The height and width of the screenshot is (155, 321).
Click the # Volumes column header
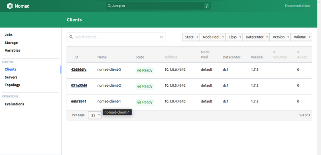(280, 55)
